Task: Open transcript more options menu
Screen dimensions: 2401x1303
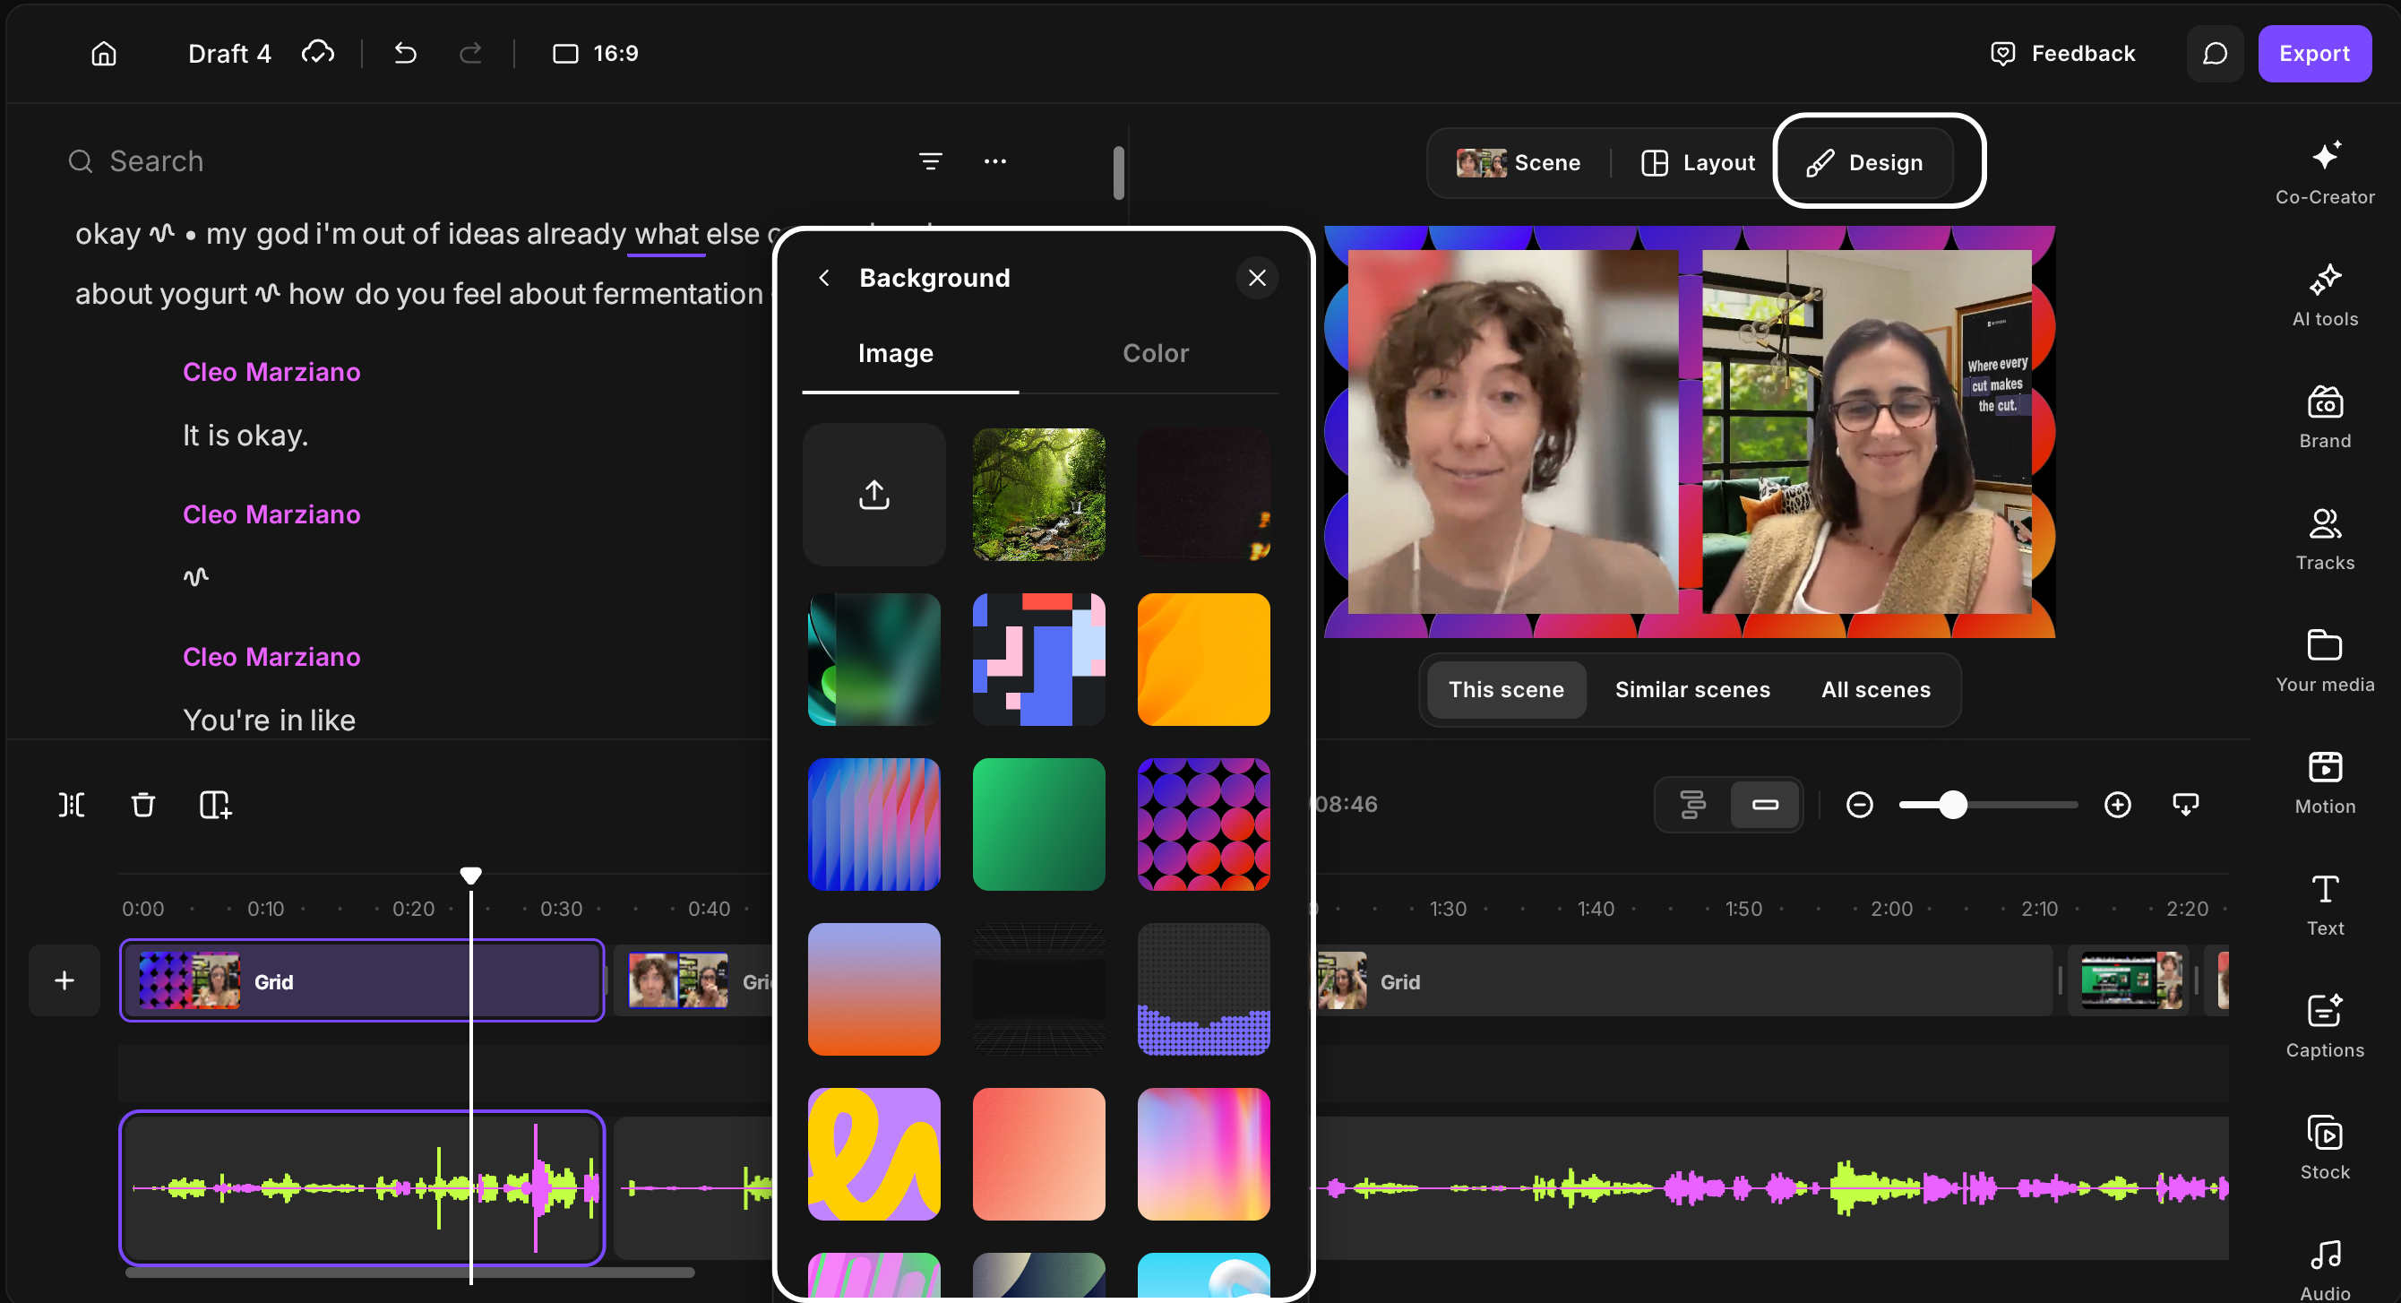Action: (994, 161)
